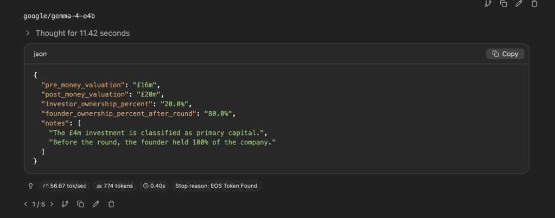Click the 56.67 tok/sec stat chip
This screenshot has height=218, width=555.
[64, 185]
